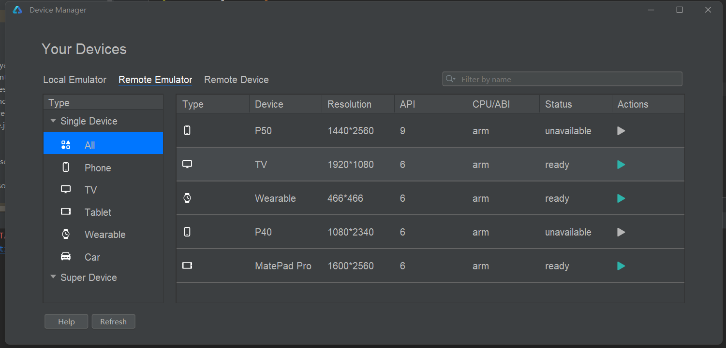Image resolution: width=726 pixels, height=348 pixels.
Task: Click the search magnifier icon in filter box
Action: coord(450,79)
